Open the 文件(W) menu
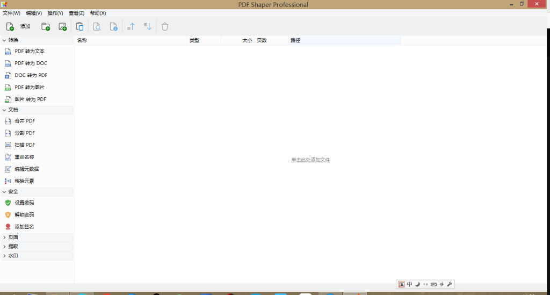Image resolution: width=550 pixels, height=295 pixels. tap(12, 13)
